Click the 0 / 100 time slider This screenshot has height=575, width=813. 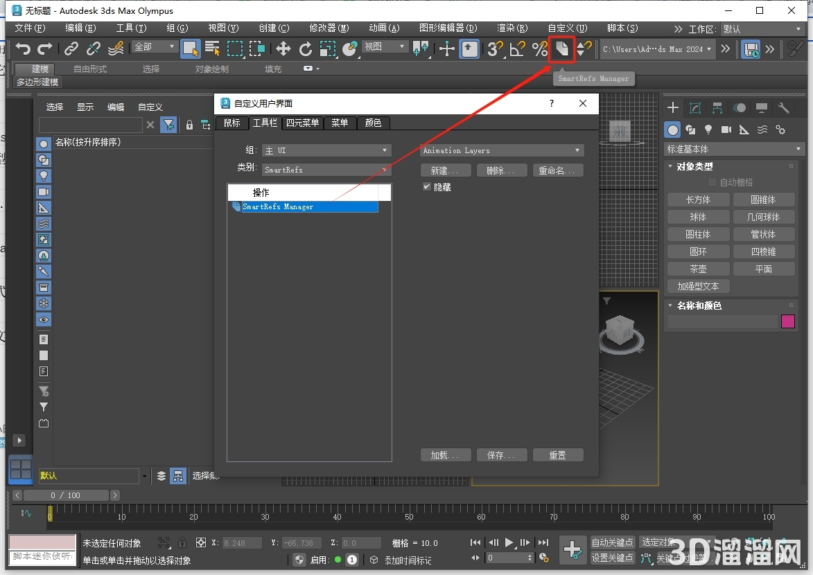(66, 495)
